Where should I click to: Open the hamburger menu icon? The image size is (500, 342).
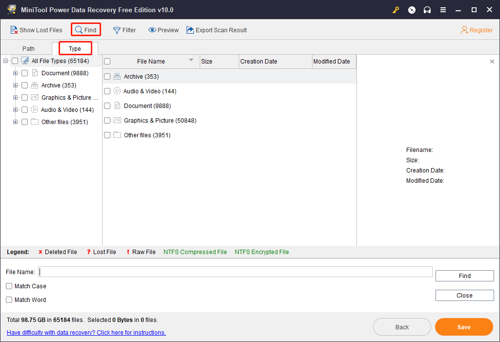tap(443, 10)
